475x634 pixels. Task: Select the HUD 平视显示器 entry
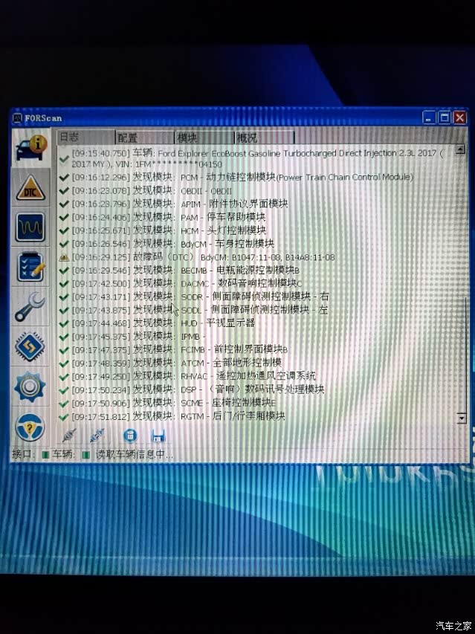[x=164, y=323]
